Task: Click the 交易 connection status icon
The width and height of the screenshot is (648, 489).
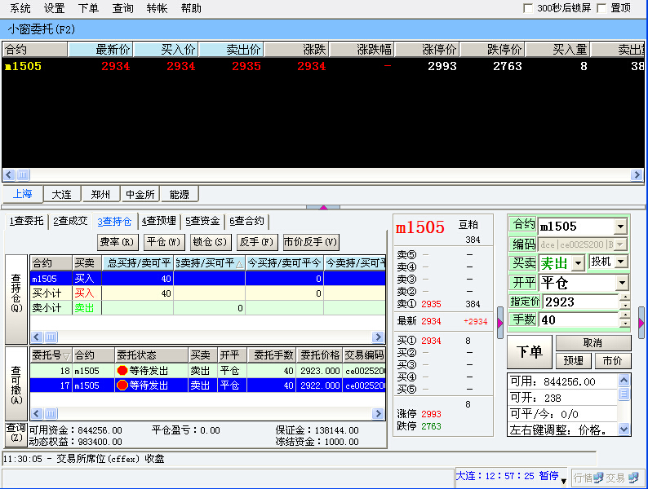Action: [632, 478]
